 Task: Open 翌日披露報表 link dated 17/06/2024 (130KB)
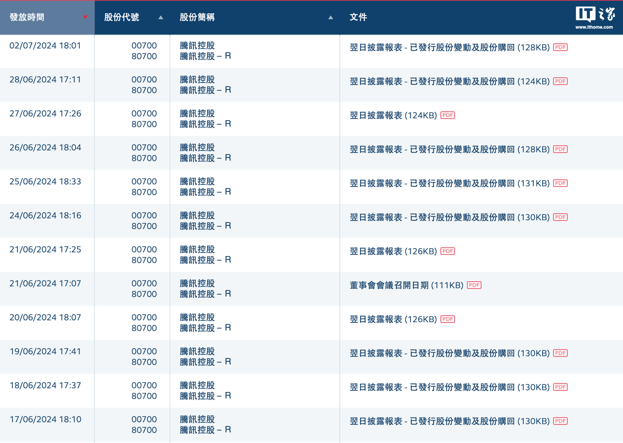tap(450, 421)
